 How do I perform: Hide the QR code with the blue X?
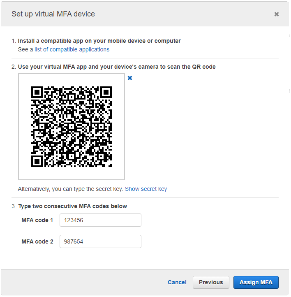tap(130, 78)
